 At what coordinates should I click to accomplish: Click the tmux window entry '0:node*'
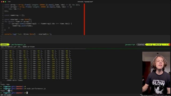8,95
